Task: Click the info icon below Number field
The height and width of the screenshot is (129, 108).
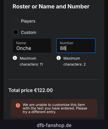Action: 59,58
